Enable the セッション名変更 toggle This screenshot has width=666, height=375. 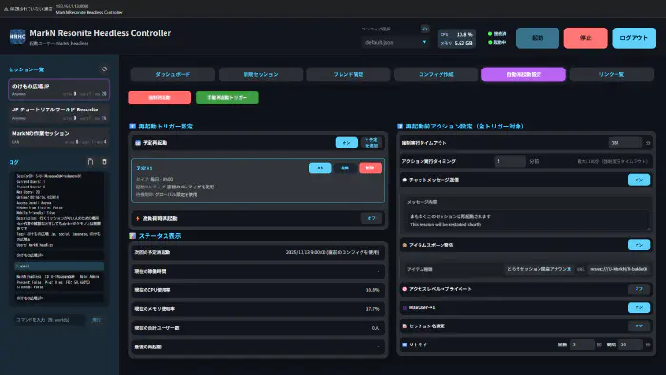638,326
